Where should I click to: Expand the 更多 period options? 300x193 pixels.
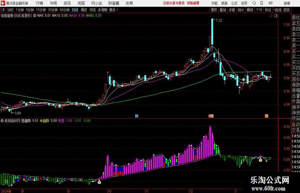[114, 10]
